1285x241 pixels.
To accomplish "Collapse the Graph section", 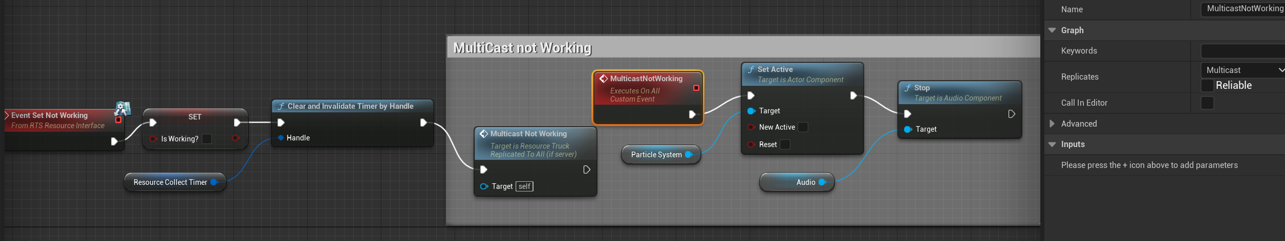I will [x=1052, y=30].
